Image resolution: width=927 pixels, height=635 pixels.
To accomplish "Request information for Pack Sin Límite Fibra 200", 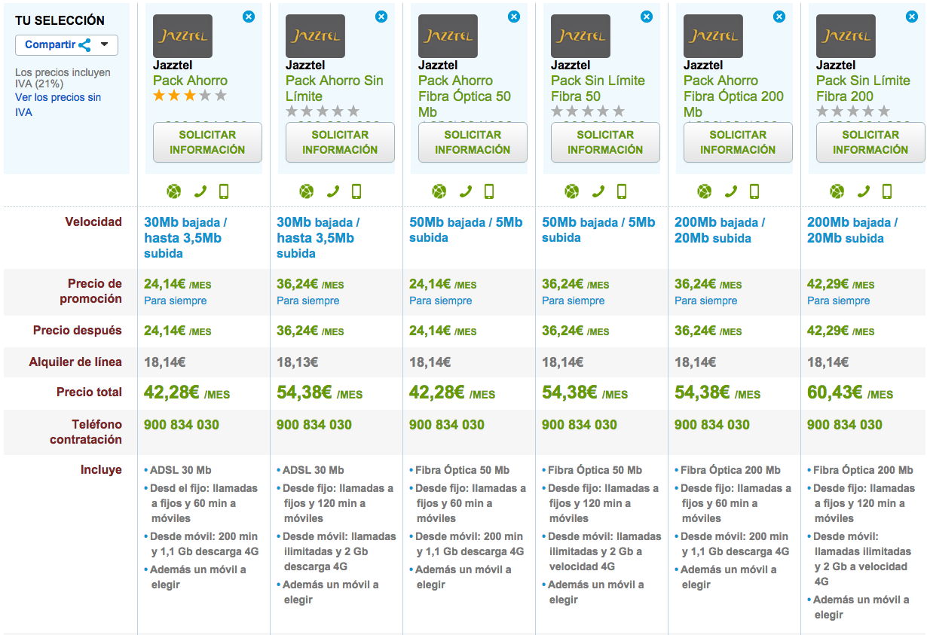I will (870, 142).
